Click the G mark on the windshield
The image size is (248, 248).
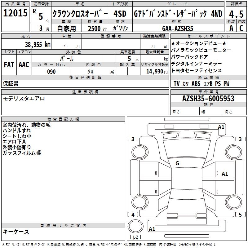click(177, 163)
